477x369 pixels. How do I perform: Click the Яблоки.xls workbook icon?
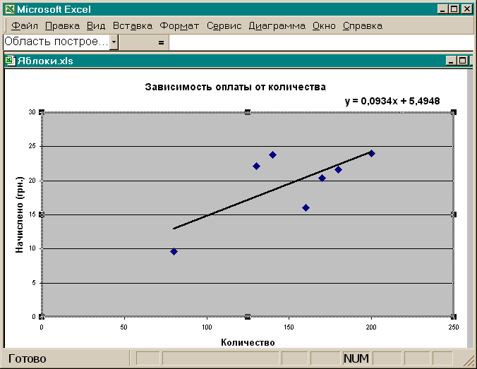[11, 61]
